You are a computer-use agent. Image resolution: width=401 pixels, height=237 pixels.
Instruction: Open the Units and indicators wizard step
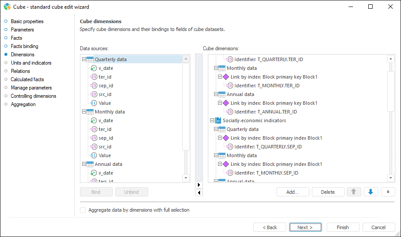(x=31, y=63)
